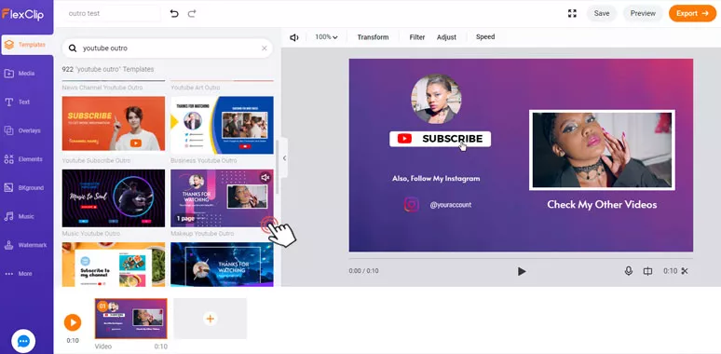
Task: Open the Adjust tool
Action: tap(446, 37)
